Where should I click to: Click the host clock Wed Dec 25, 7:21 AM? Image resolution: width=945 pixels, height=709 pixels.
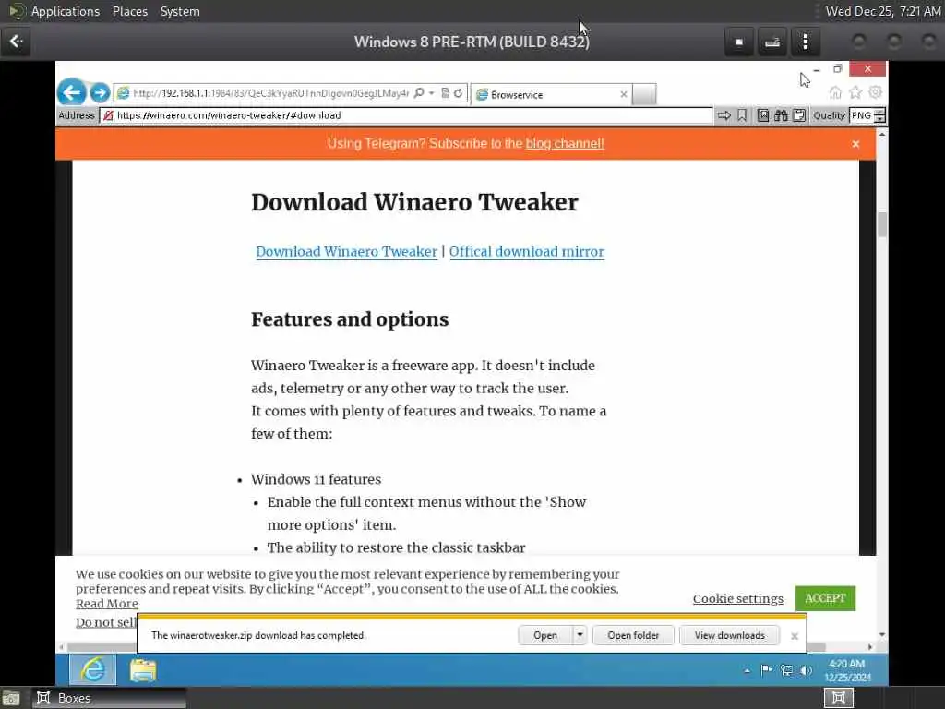tap(883, 11)
